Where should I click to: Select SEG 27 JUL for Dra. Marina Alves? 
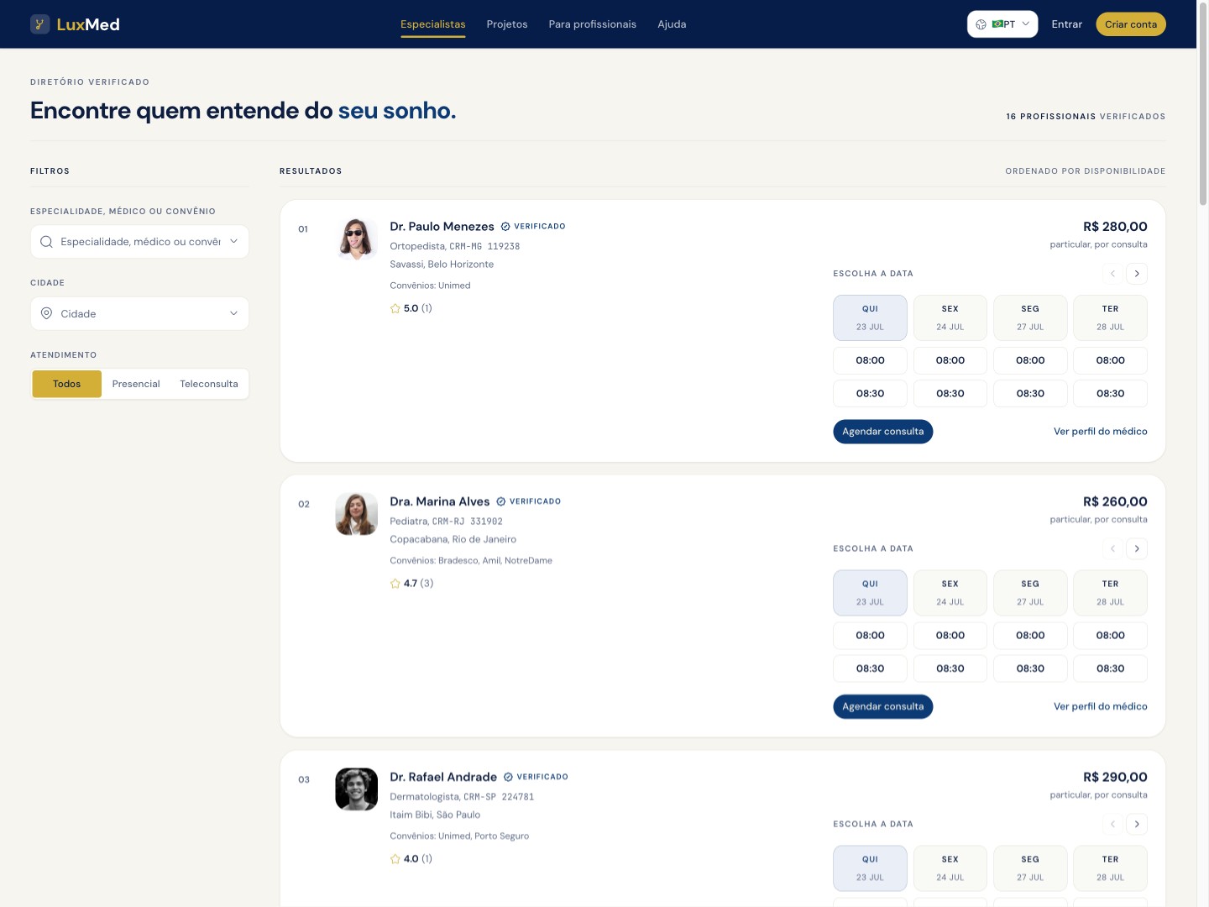click(x=1030, y=593)
